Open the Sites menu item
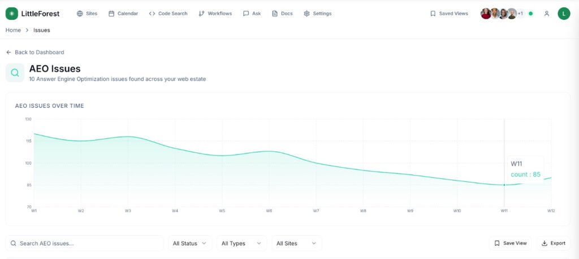 (x=87, y=14)
